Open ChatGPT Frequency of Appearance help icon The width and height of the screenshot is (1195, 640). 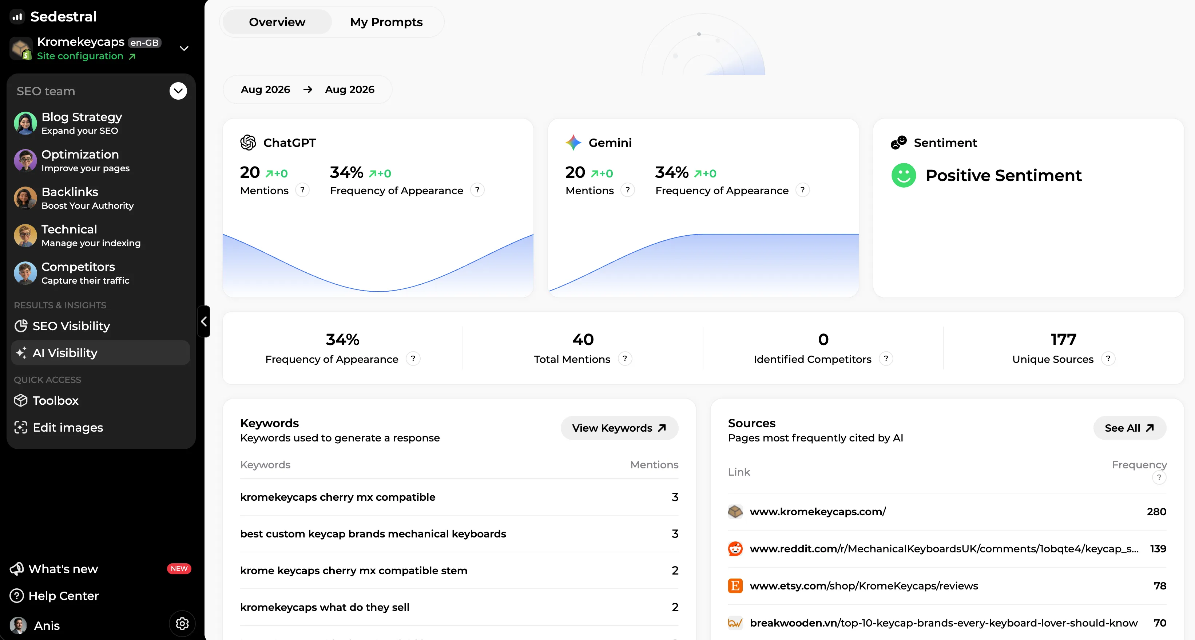tap(477, 190)
